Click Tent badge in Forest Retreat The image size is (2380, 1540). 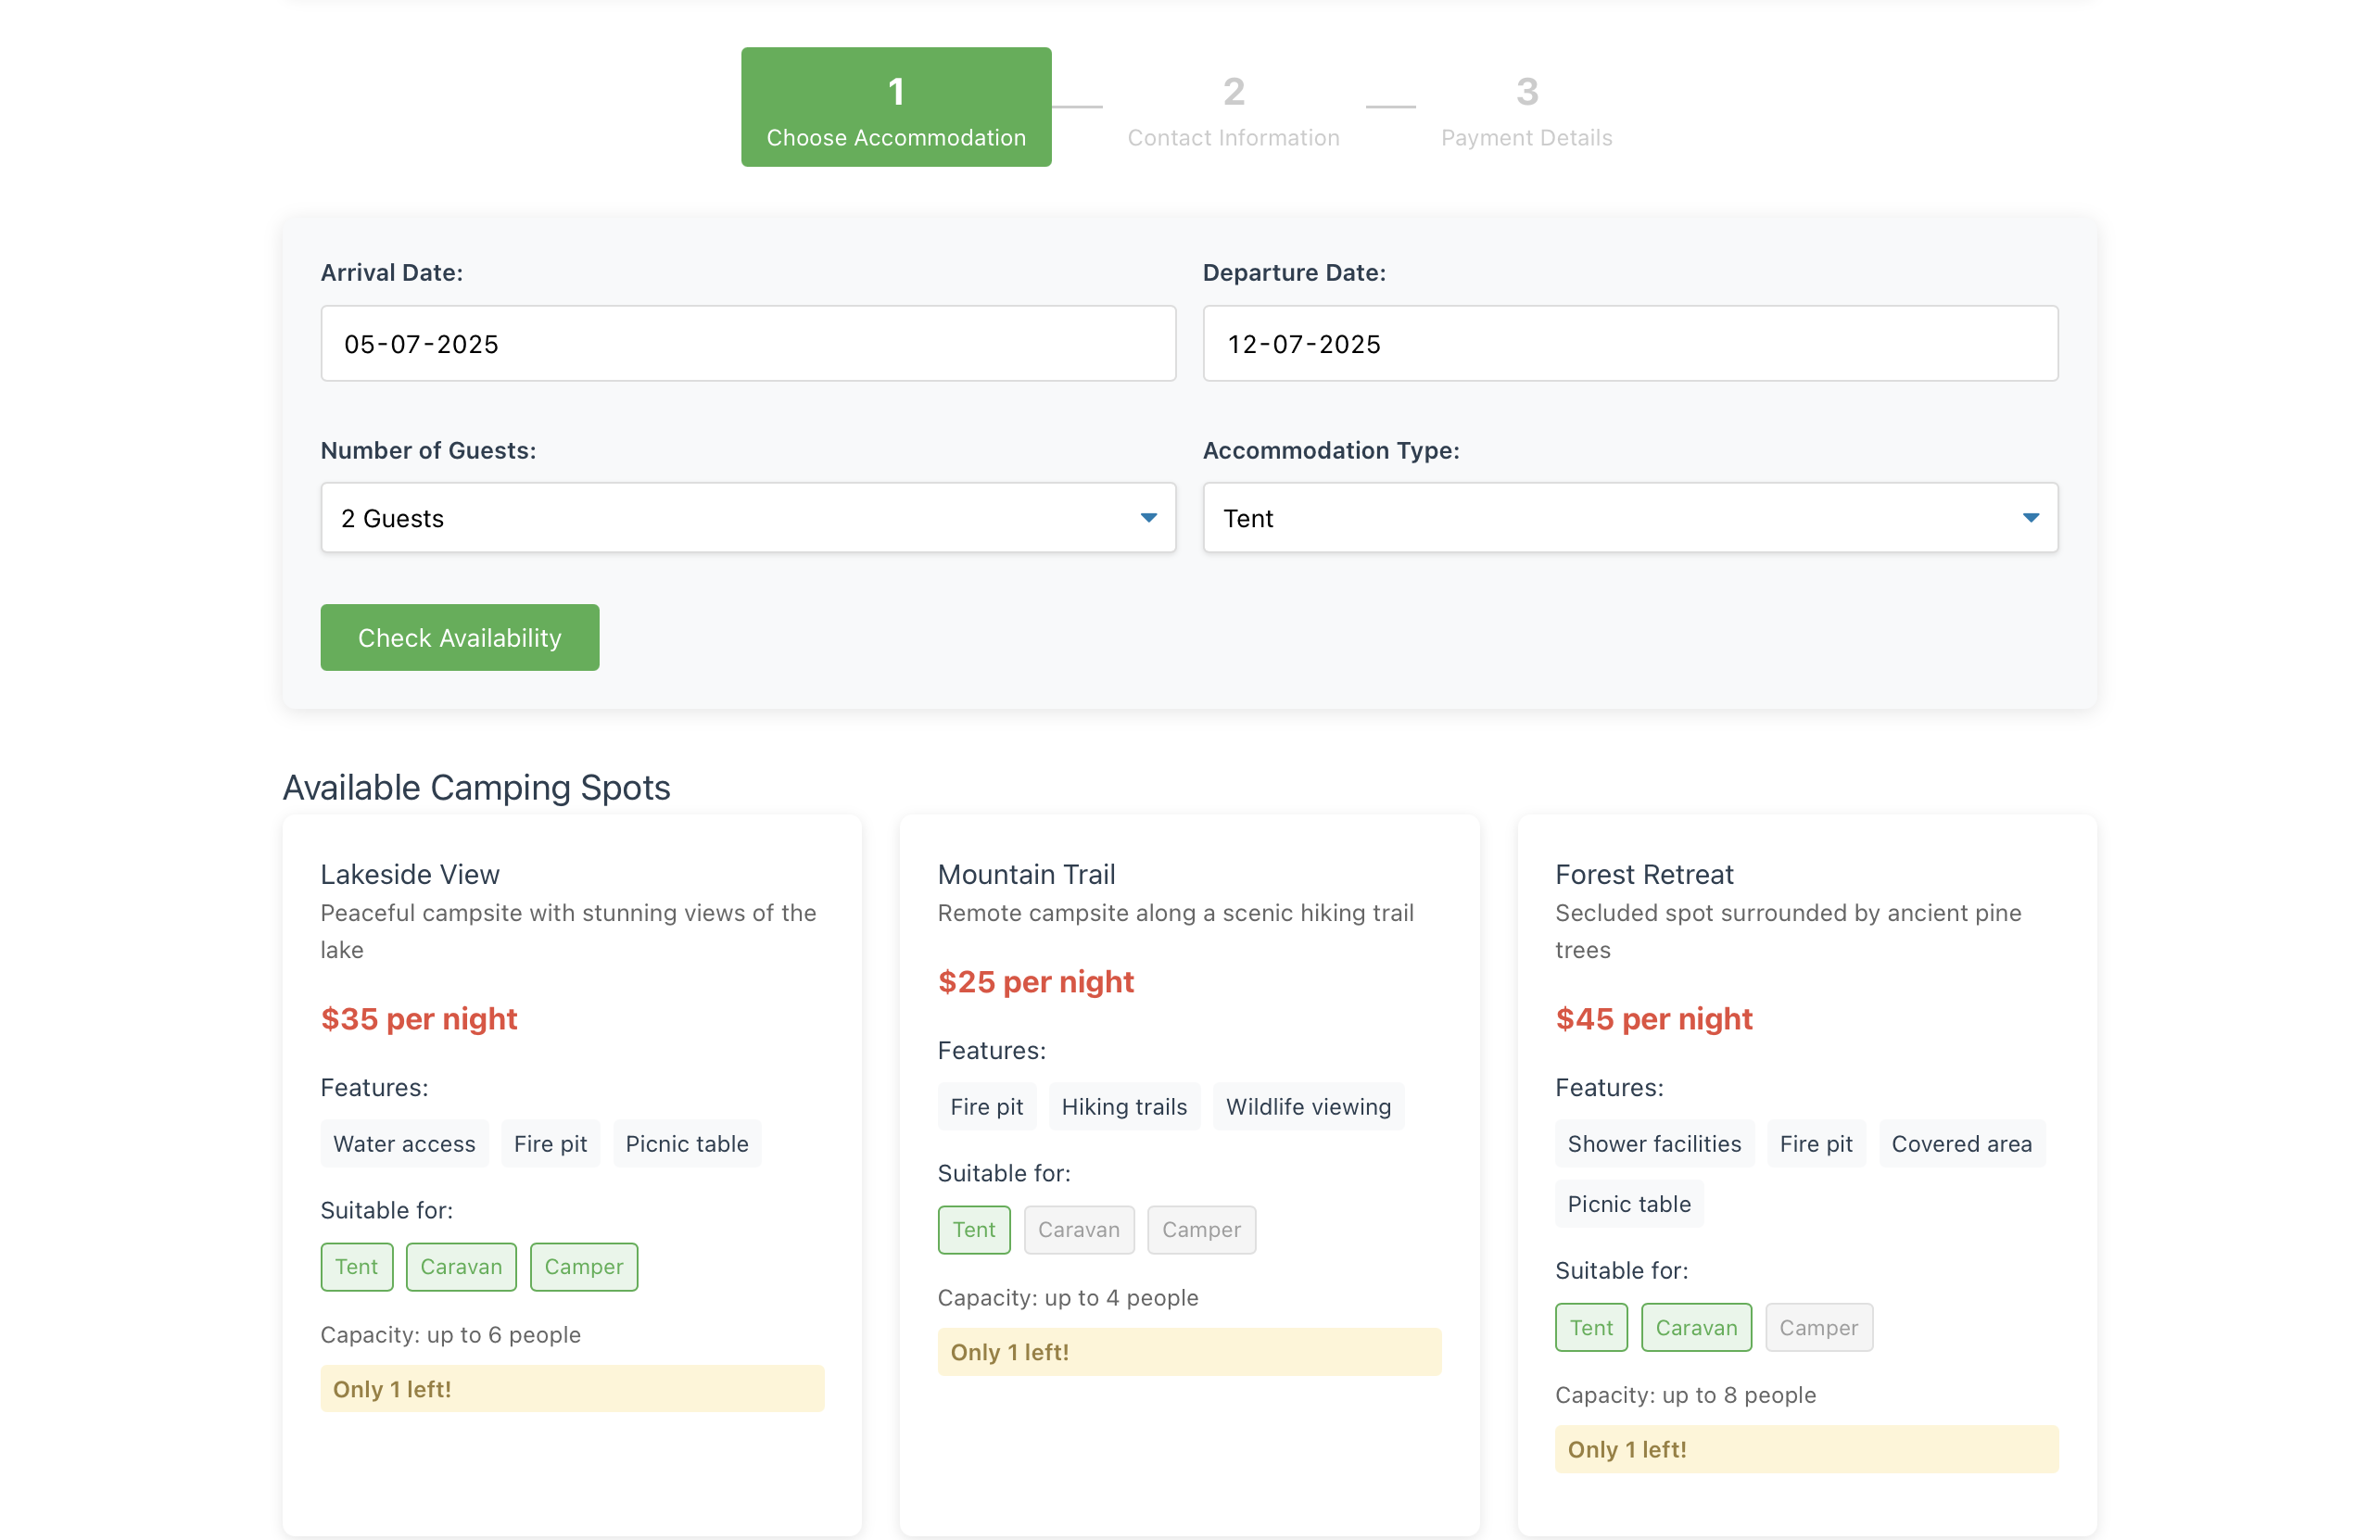pyautogui.click(x=1591, y=1328)
